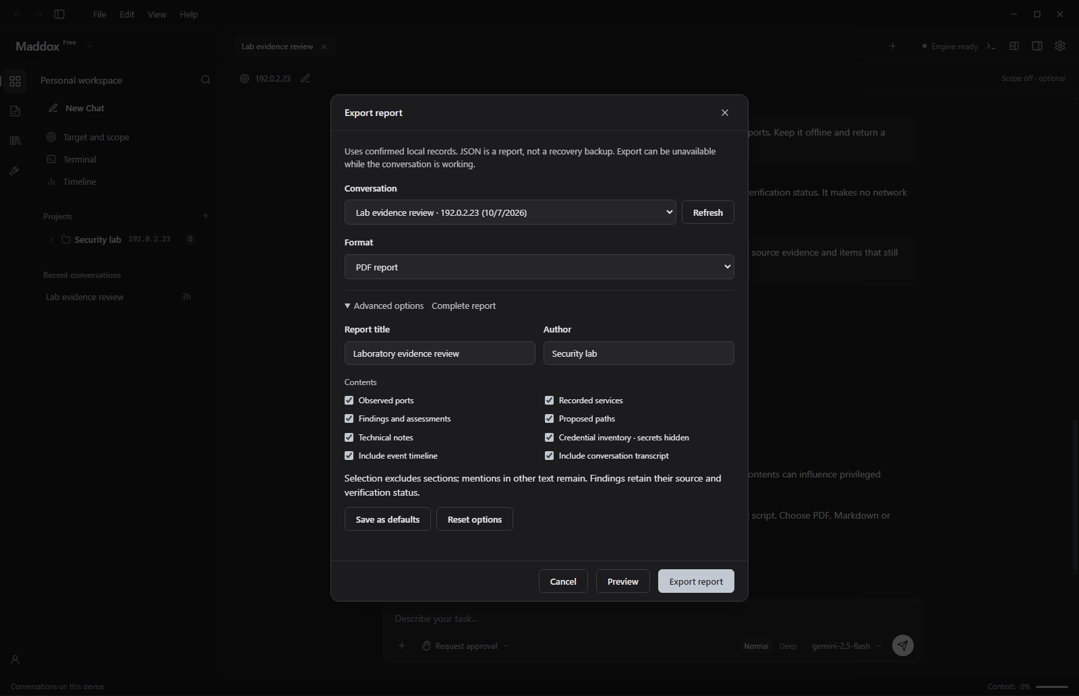
Task: Add a new project with plus icon
Action: pyautogui.click(x=206, y=216)
